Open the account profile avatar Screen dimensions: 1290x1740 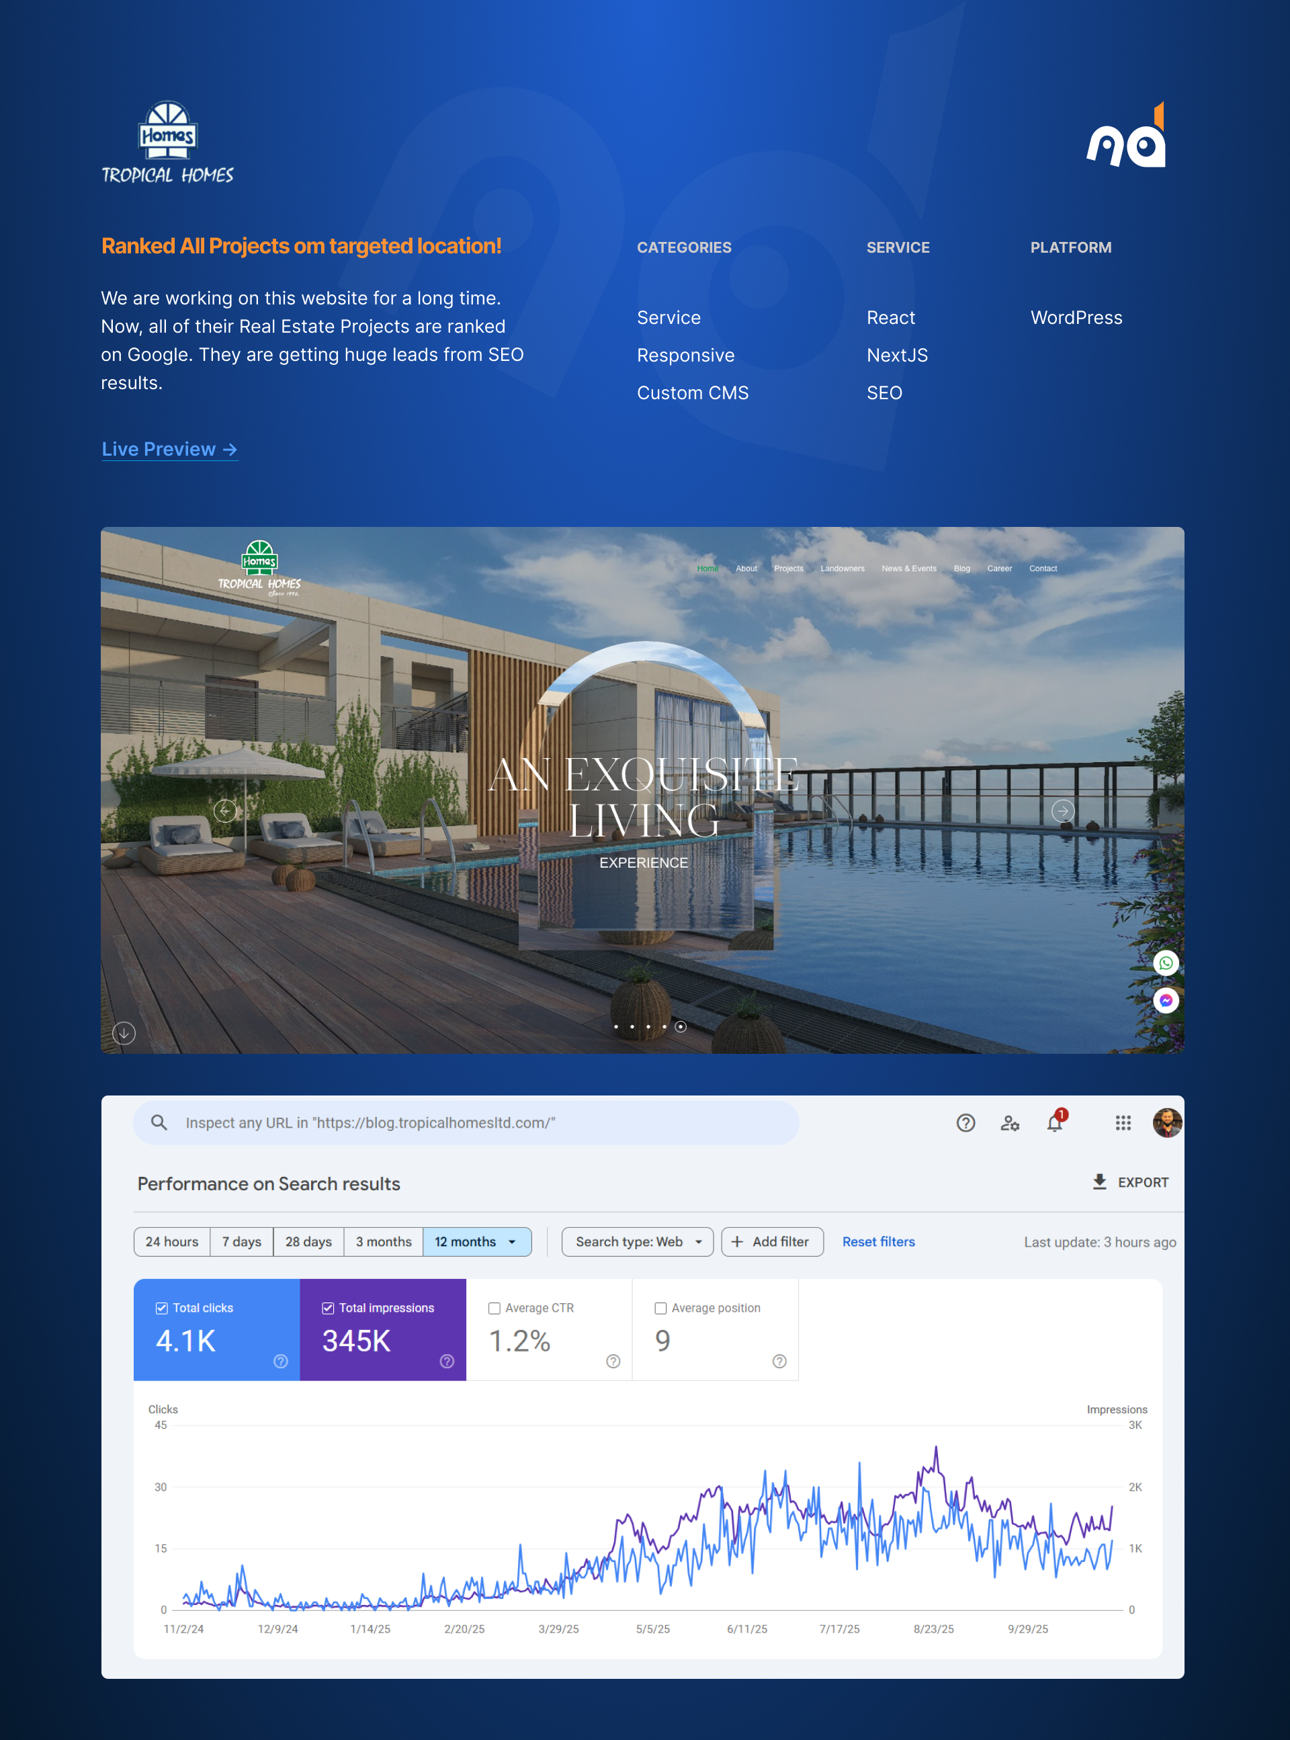(x=1168, y=1123)
